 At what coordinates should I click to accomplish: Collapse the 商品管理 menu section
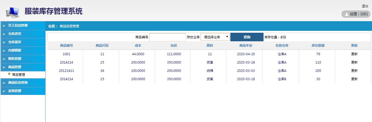click(x=23, y=67)
